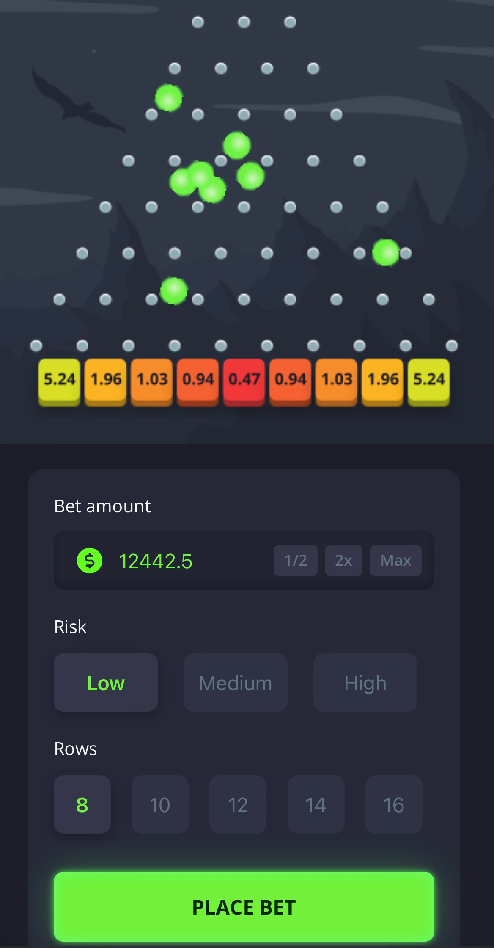The height and width of the screenshot is (948, 494).
Task: Click the leftmost 5.24 multiplier slot
Action: (x=58, y=380)
